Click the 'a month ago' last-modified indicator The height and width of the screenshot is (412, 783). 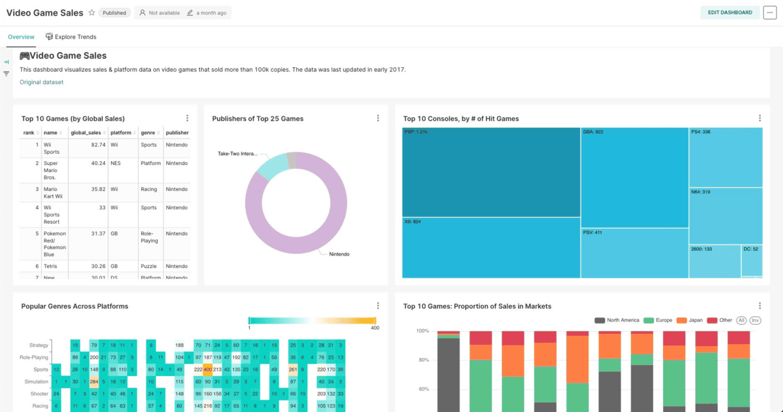pyautogui.click(x=206, y=13)
